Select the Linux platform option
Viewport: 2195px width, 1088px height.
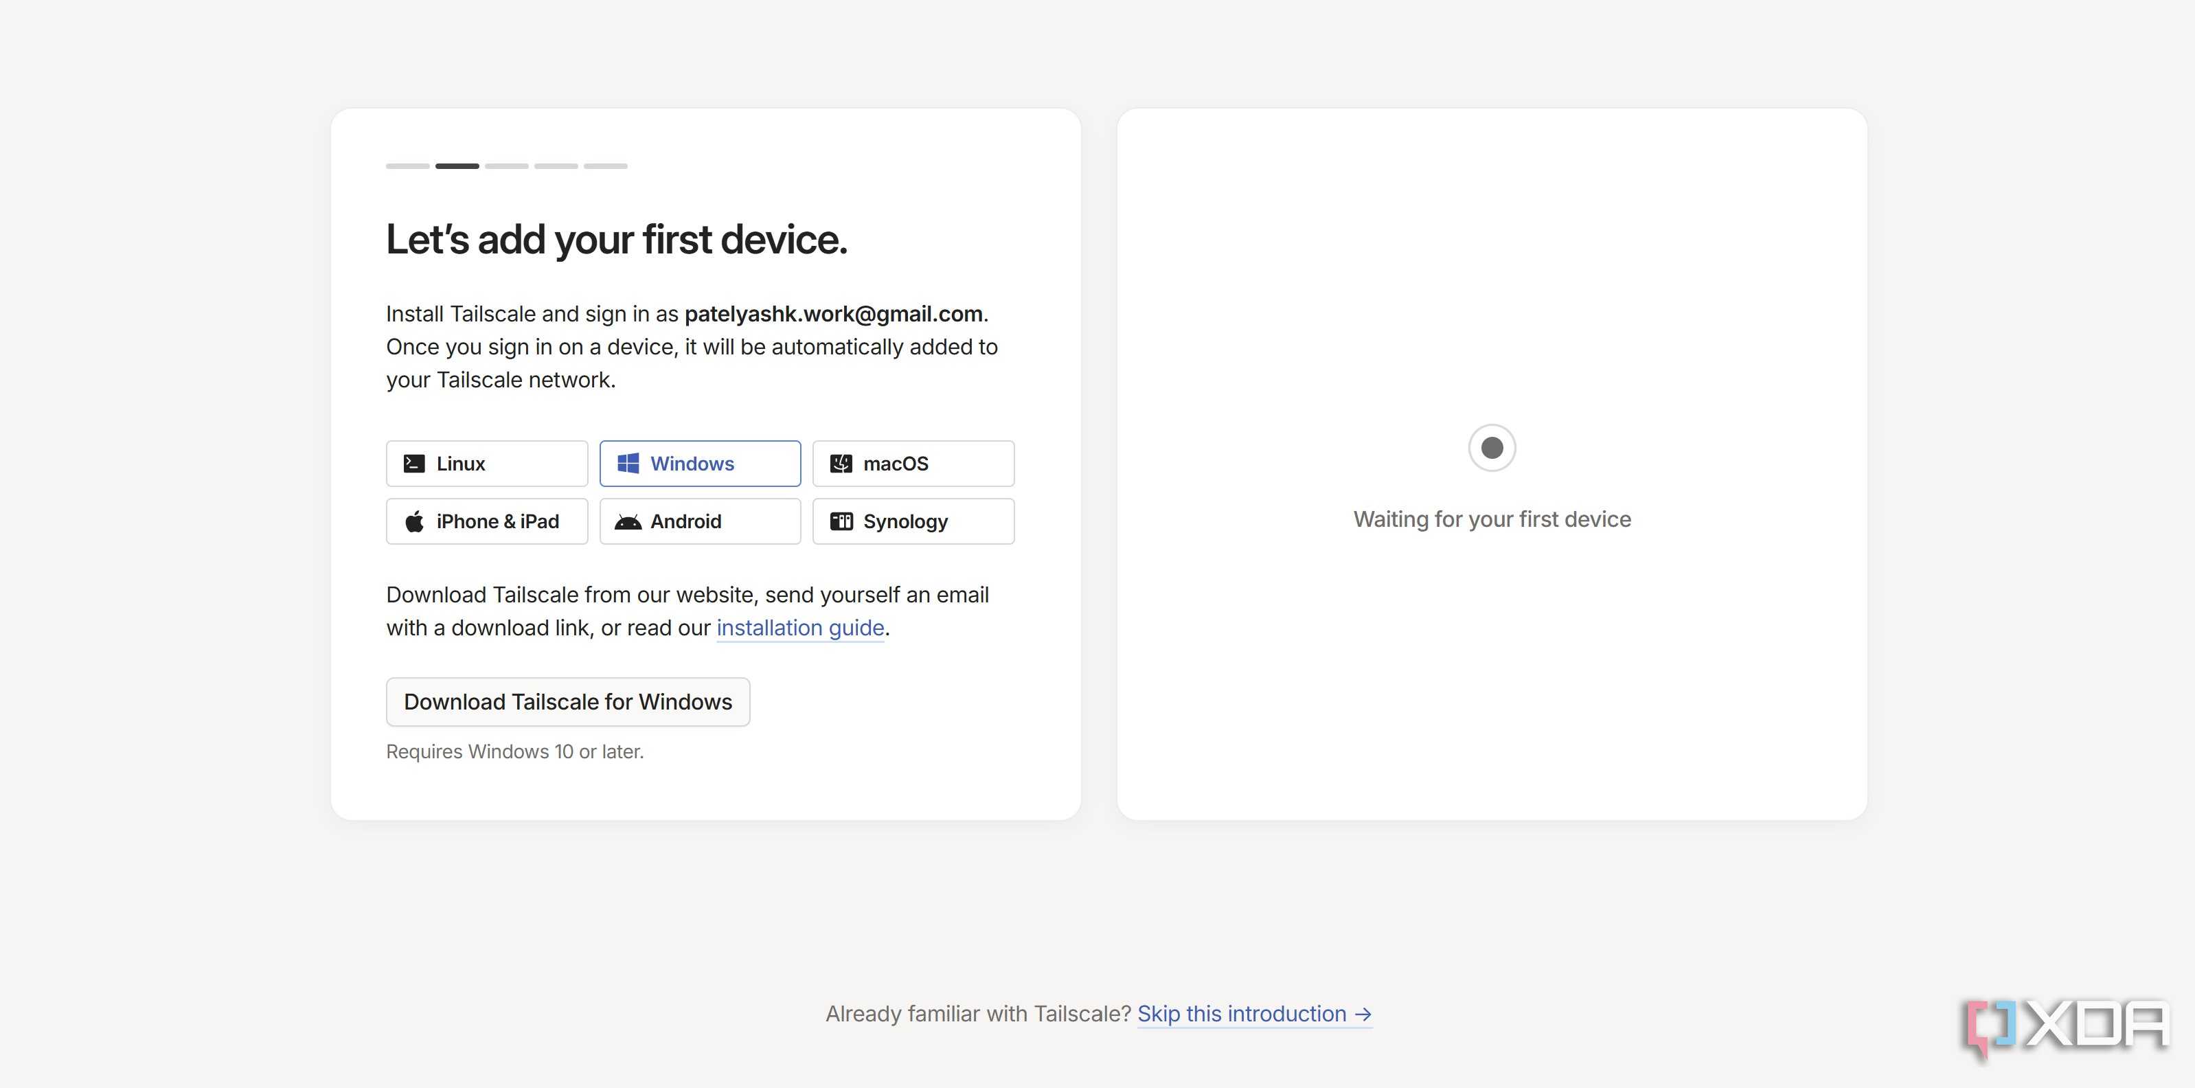(486, 464)
